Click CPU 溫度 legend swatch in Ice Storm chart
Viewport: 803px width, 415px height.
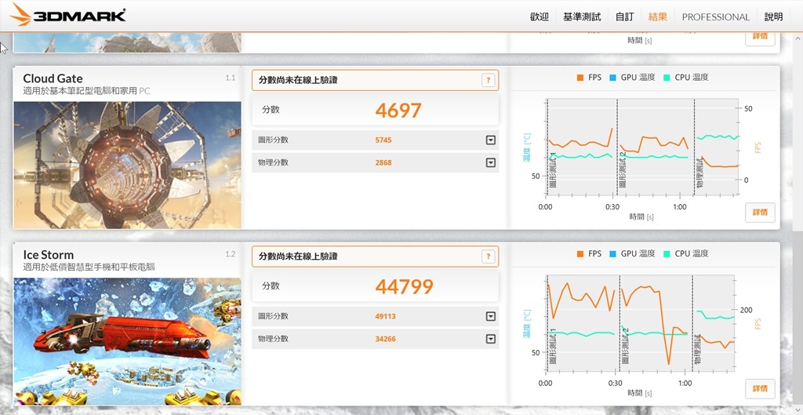(667, 253)
